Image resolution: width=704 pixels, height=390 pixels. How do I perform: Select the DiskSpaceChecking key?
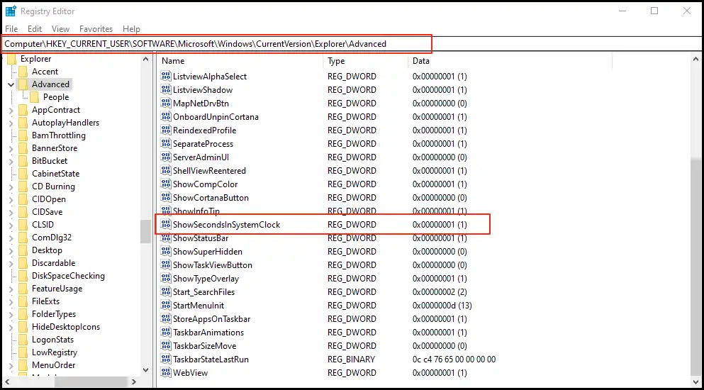(x=68, y=276)
